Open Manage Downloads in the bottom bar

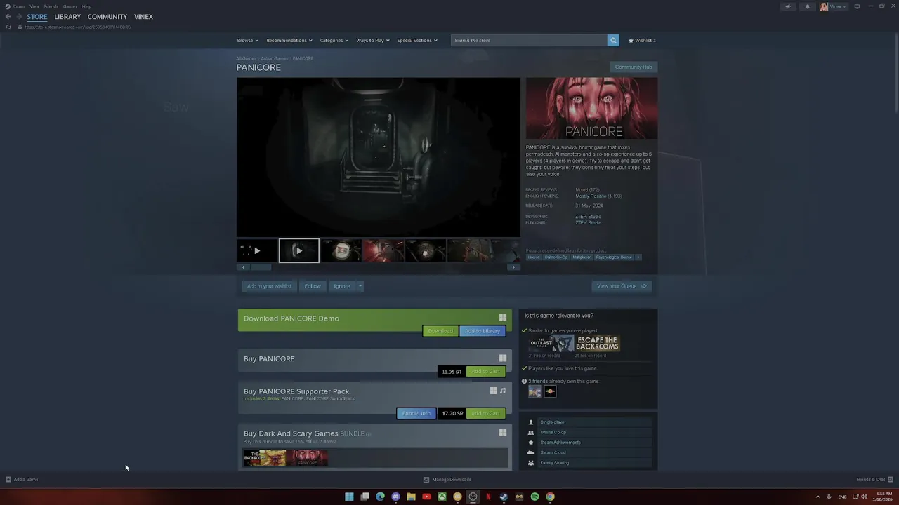click(447, 480)
